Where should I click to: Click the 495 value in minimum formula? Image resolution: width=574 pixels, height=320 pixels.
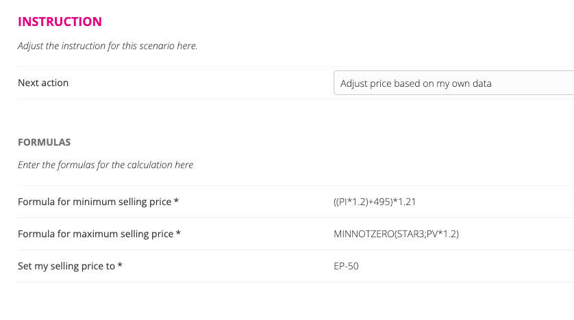pos(382,202)
